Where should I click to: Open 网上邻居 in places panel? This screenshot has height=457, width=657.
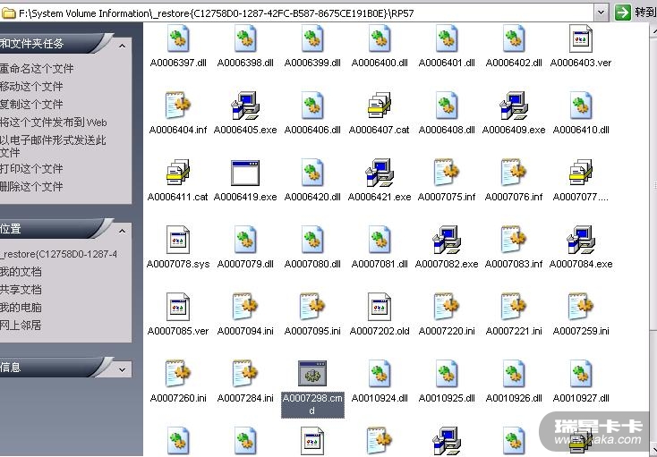(x=21, y=326)
